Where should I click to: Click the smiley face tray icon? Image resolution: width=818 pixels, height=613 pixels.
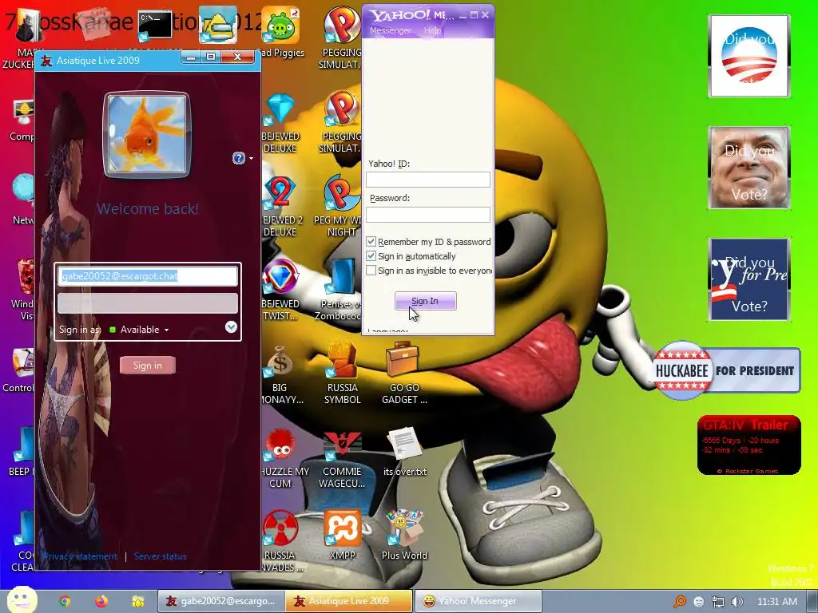(699, 602)
